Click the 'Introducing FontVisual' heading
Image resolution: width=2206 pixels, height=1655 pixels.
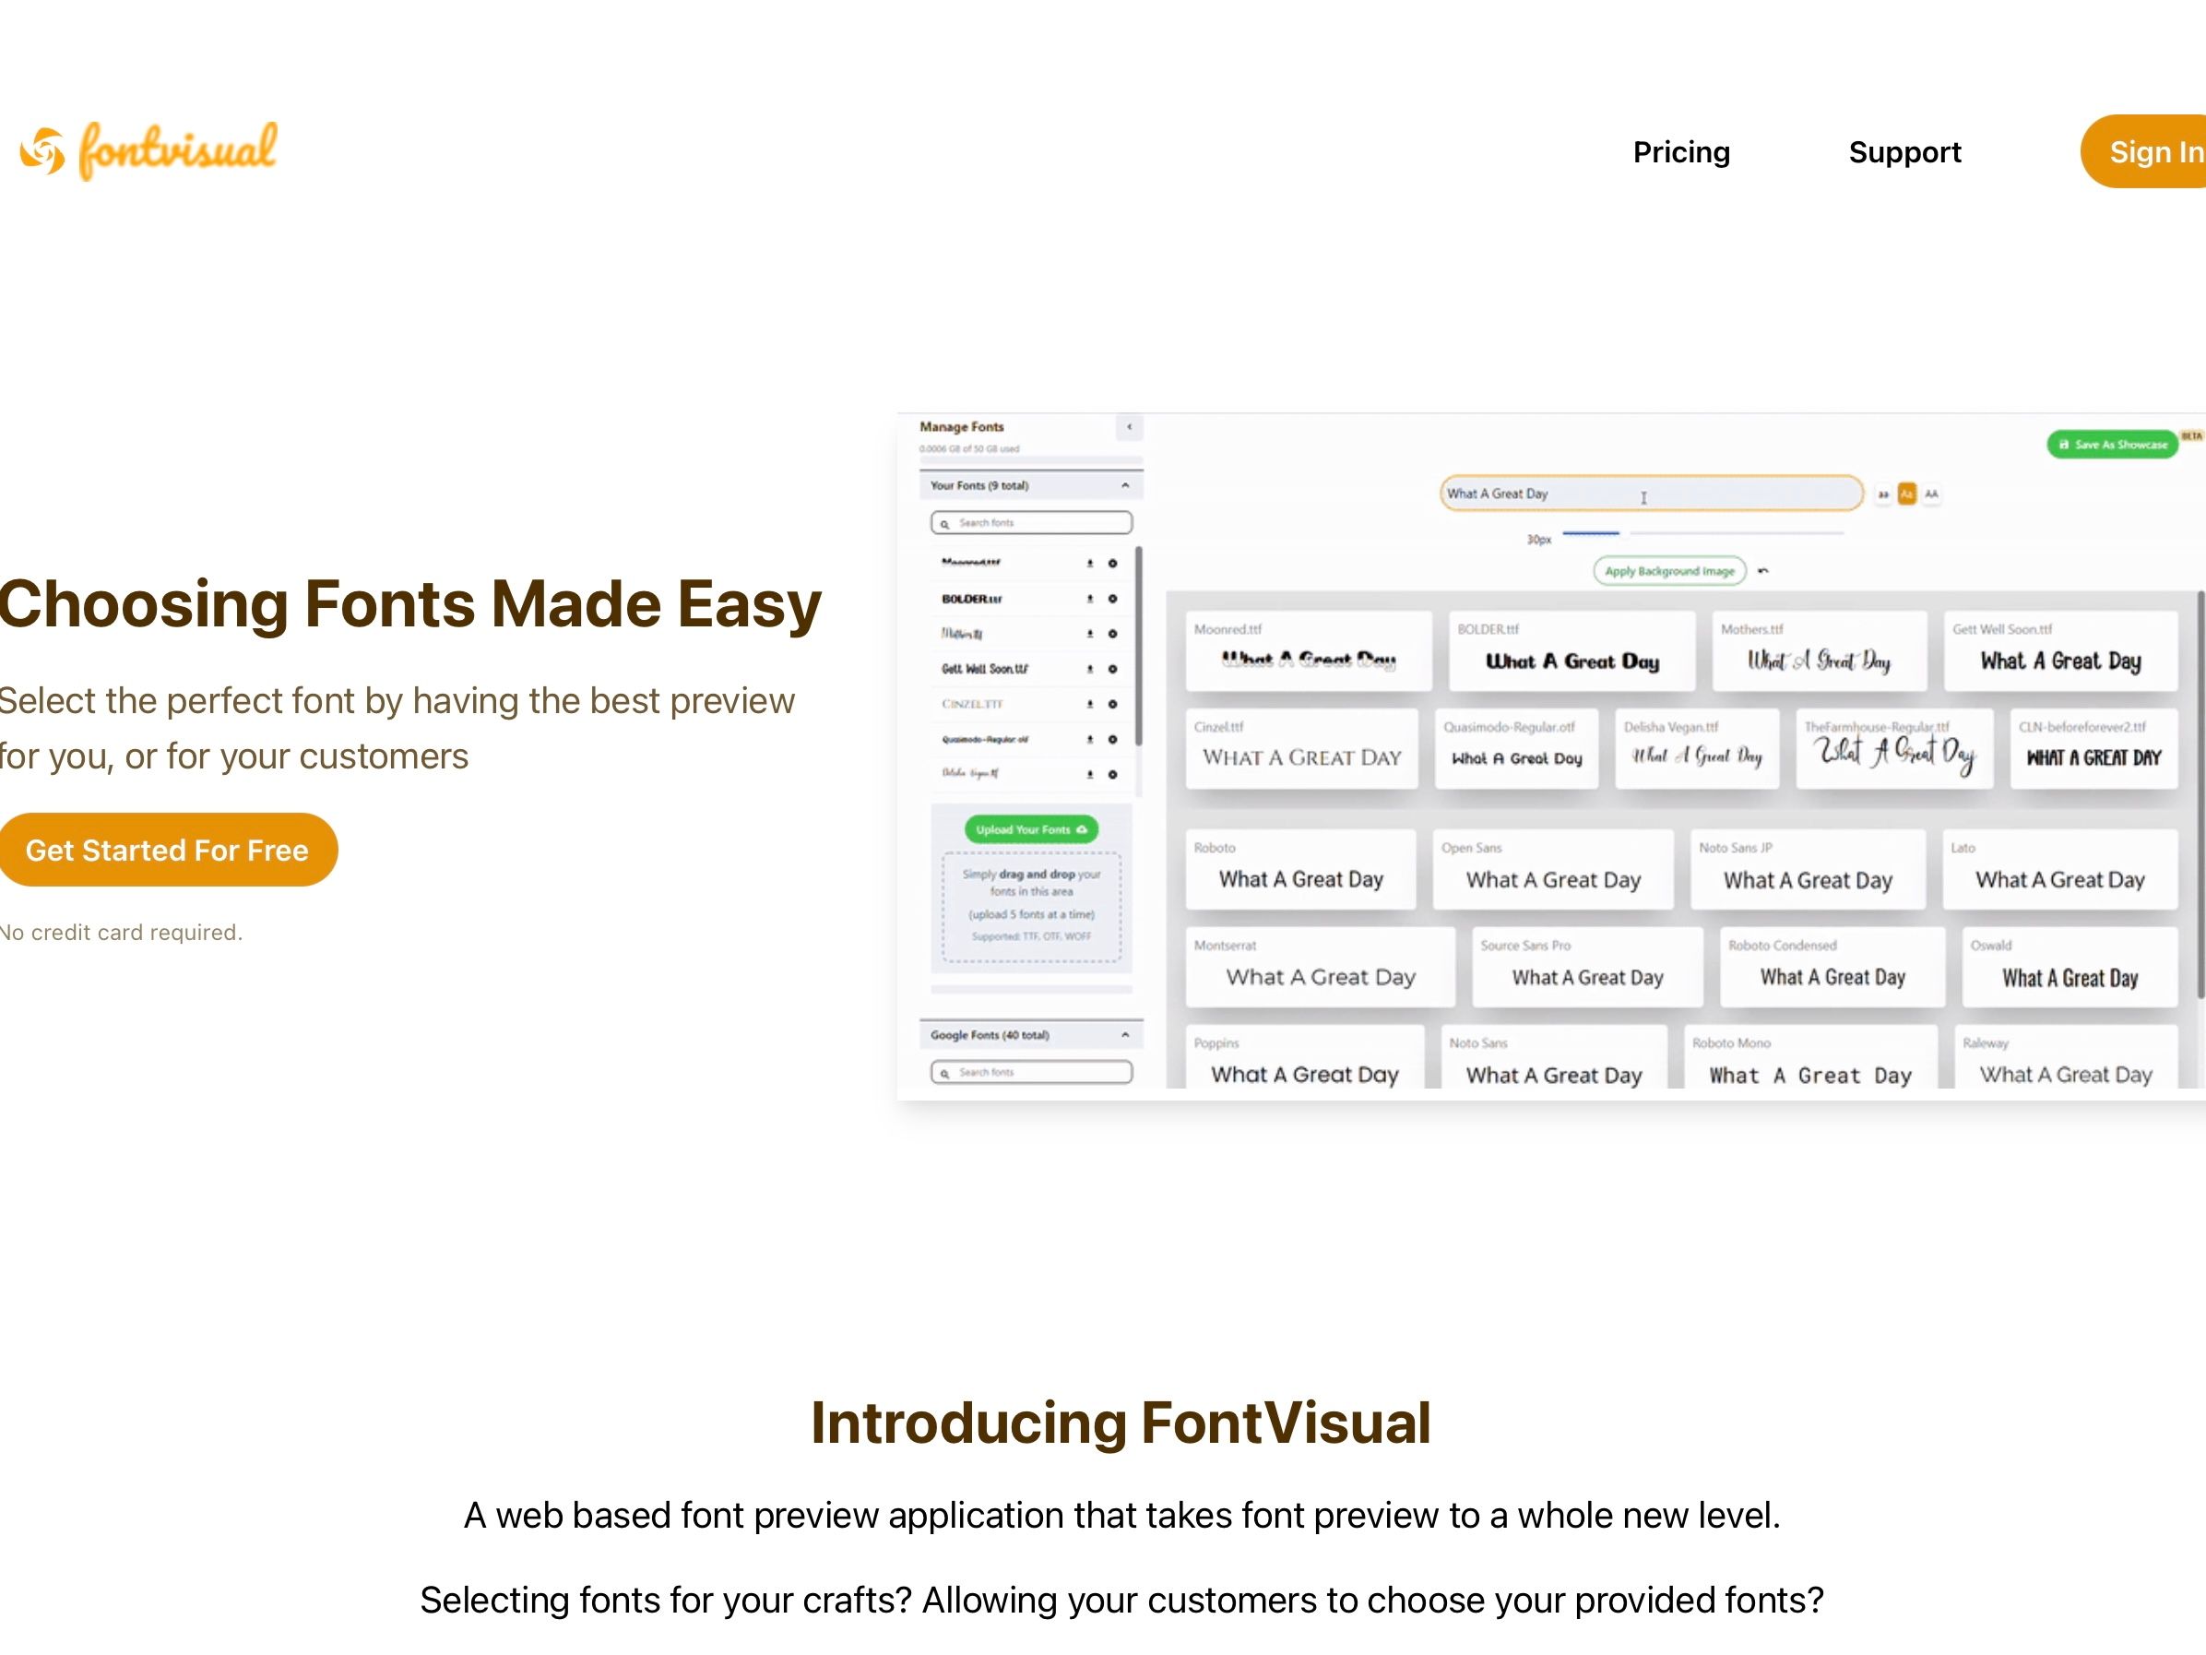[1121, 1423]
